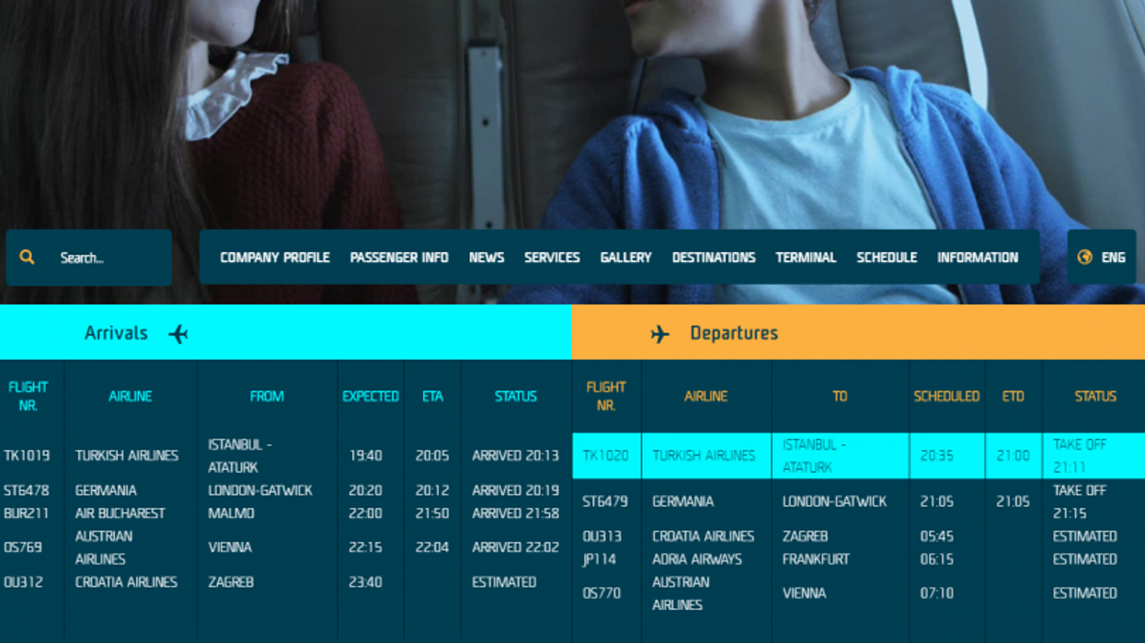Click the globe language icon

point(1084,258)
